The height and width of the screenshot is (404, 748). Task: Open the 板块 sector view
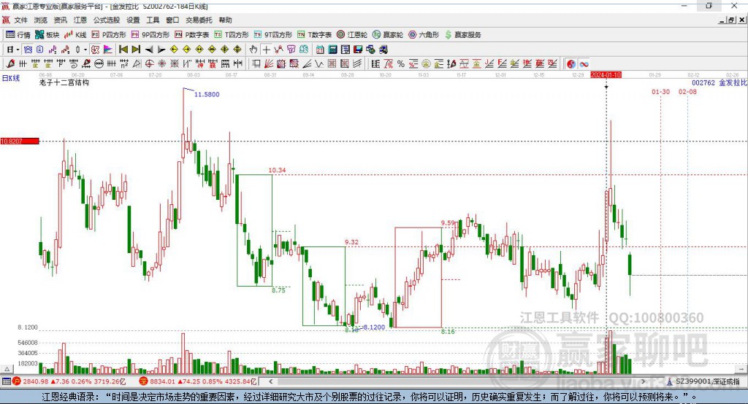point(47,35)
